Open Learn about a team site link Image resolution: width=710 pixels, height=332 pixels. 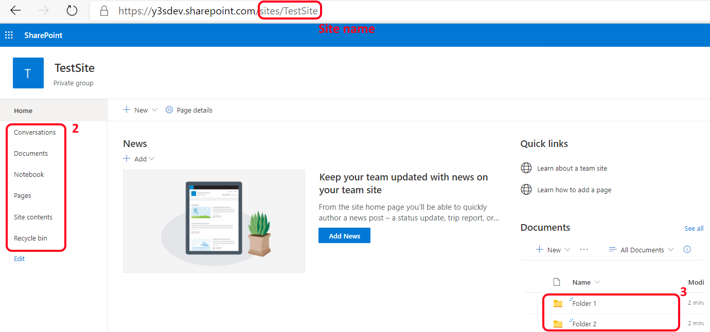point(572,168)
